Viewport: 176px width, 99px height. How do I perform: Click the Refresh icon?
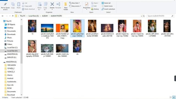coord(144,16)
